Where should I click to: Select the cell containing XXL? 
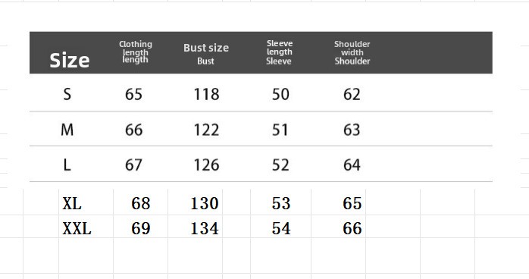(86, 228)
